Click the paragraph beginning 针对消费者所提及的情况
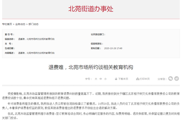The image size is (181, 125). pyautogui.click(x=91, y=106)
